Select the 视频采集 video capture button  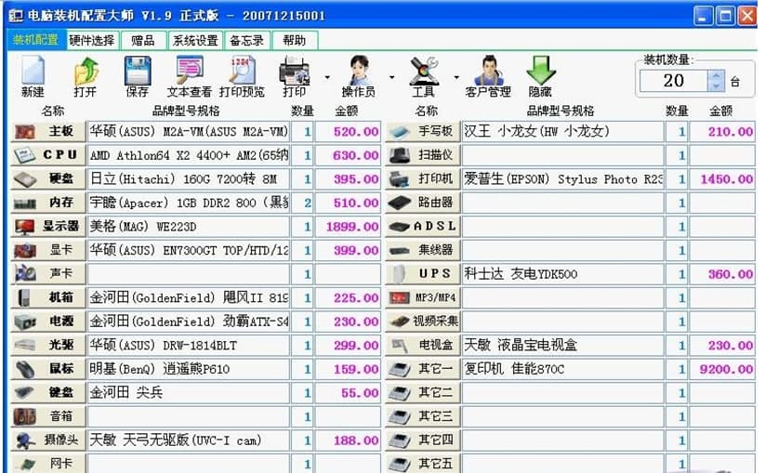point(423,322)
